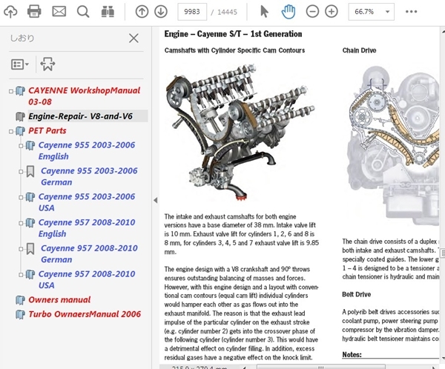Send file by email envelope icon
Screen dimensions: 445x369
coord(59,12)
